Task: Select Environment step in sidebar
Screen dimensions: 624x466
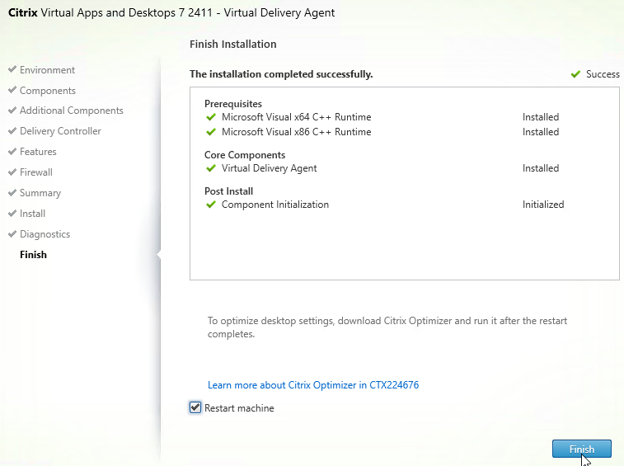Action: pyautogui.click(x=47, y=70)
